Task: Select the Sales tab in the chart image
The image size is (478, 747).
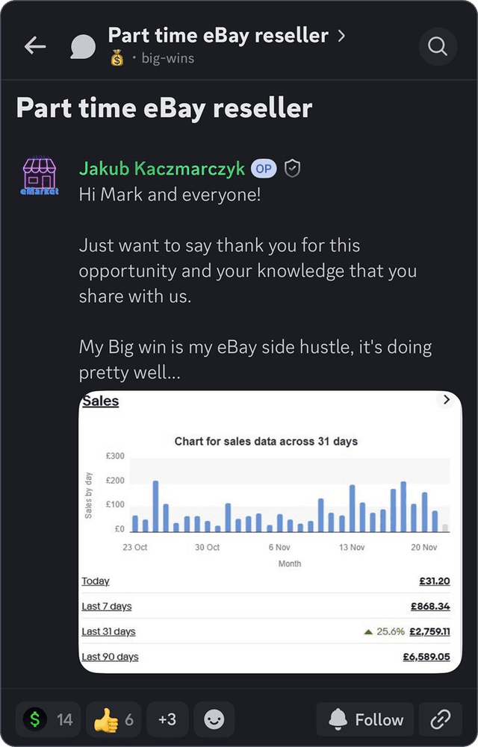Action: pyautogui.click(x=99, y=401)
